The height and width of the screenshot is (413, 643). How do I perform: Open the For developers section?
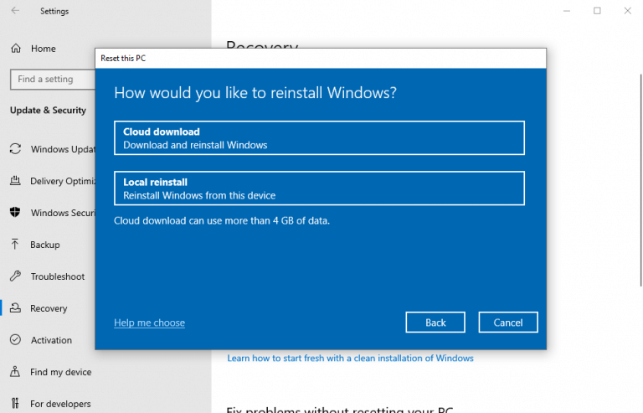(x=60, y=404)
